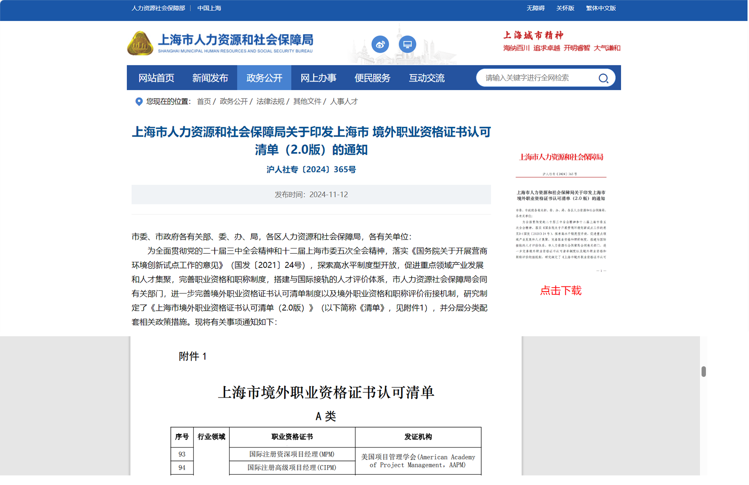Open the 便民服务 menu item

tap(372, 78)
